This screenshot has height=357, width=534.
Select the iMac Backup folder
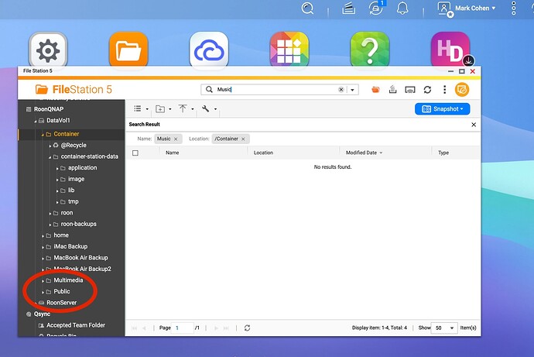[x=70, y=246]
